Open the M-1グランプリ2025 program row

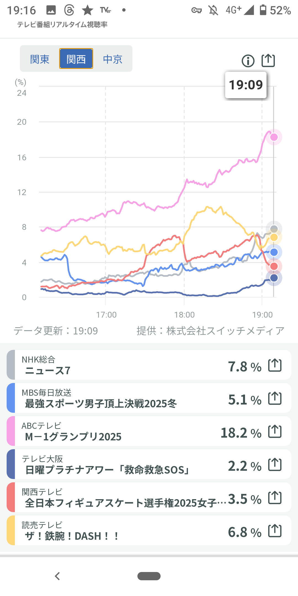coord(124,432)
